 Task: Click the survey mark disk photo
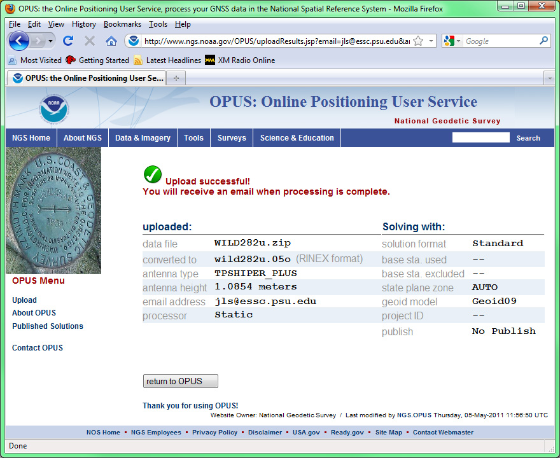point(53,211)
